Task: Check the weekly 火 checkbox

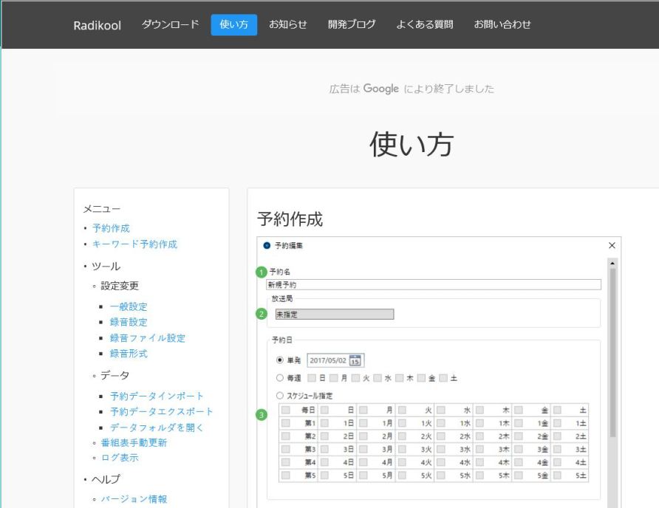Action: pyautogui.click(x=355, y=378)
